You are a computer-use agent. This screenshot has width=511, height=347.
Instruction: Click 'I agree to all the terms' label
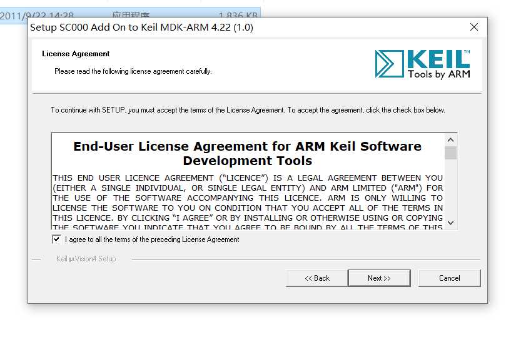pos(152,239)
